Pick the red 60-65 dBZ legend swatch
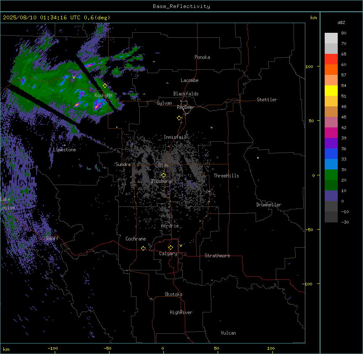The width and height of the screenshot is (363, 354). point(331,59)
